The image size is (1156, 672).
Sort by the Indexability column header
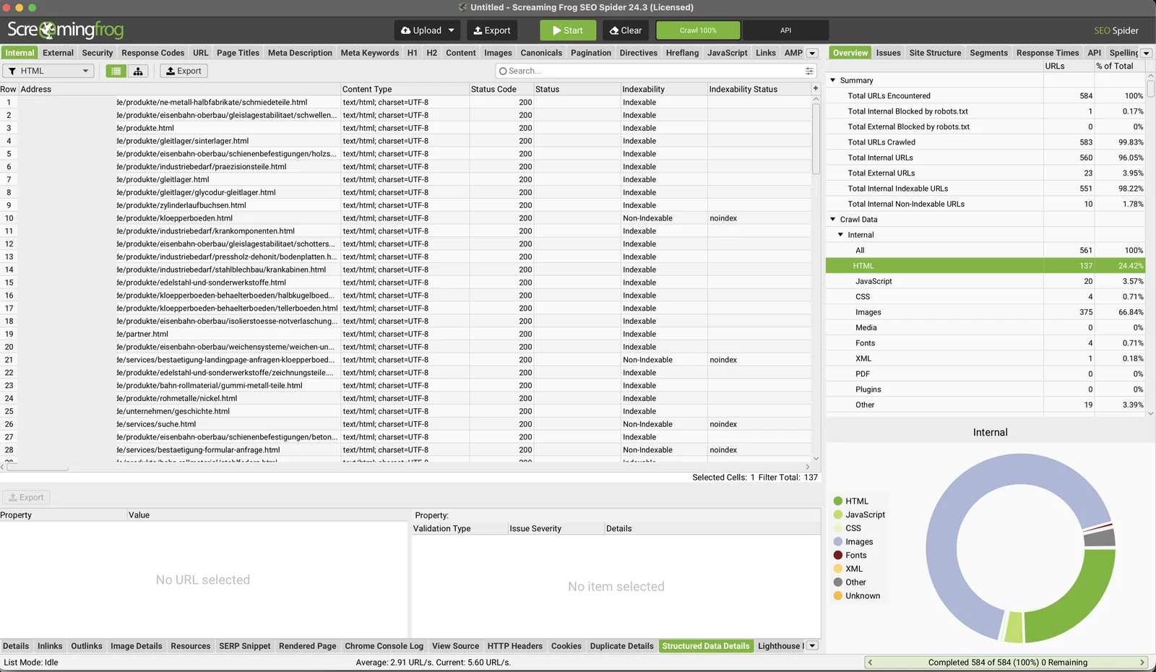coord(664,89)
